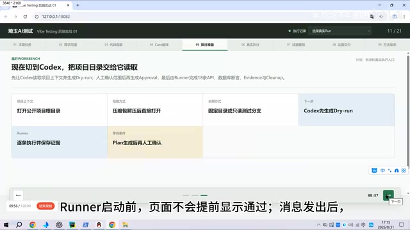Click the taskbar clock showing 17:15
This screenshot has width=410, height=230.
[x=386, y=224]
